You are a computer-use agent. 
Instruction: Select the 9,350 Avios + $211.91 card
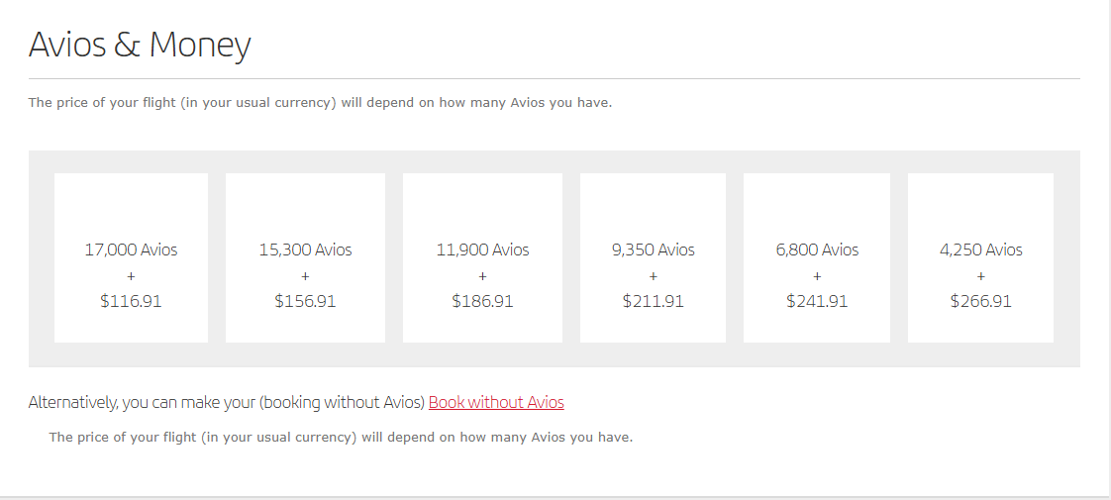653,257
